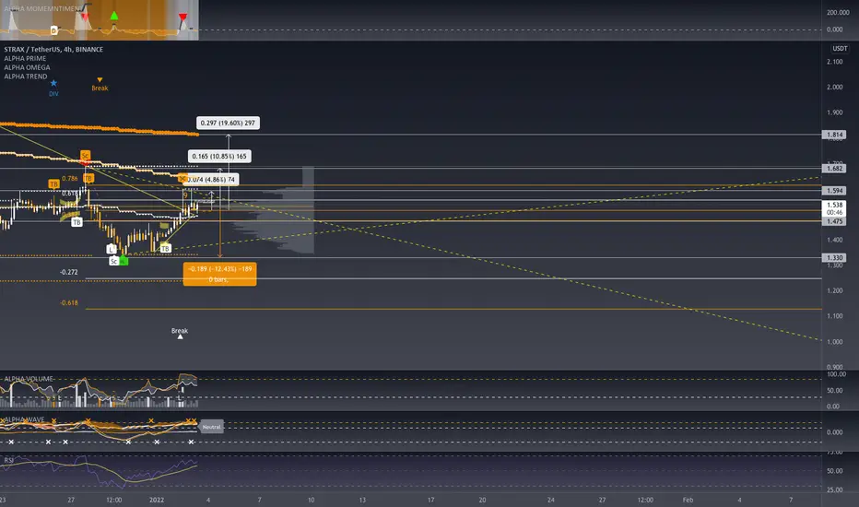Click the 0.786 Fibonacci level label

coord(69,179)
